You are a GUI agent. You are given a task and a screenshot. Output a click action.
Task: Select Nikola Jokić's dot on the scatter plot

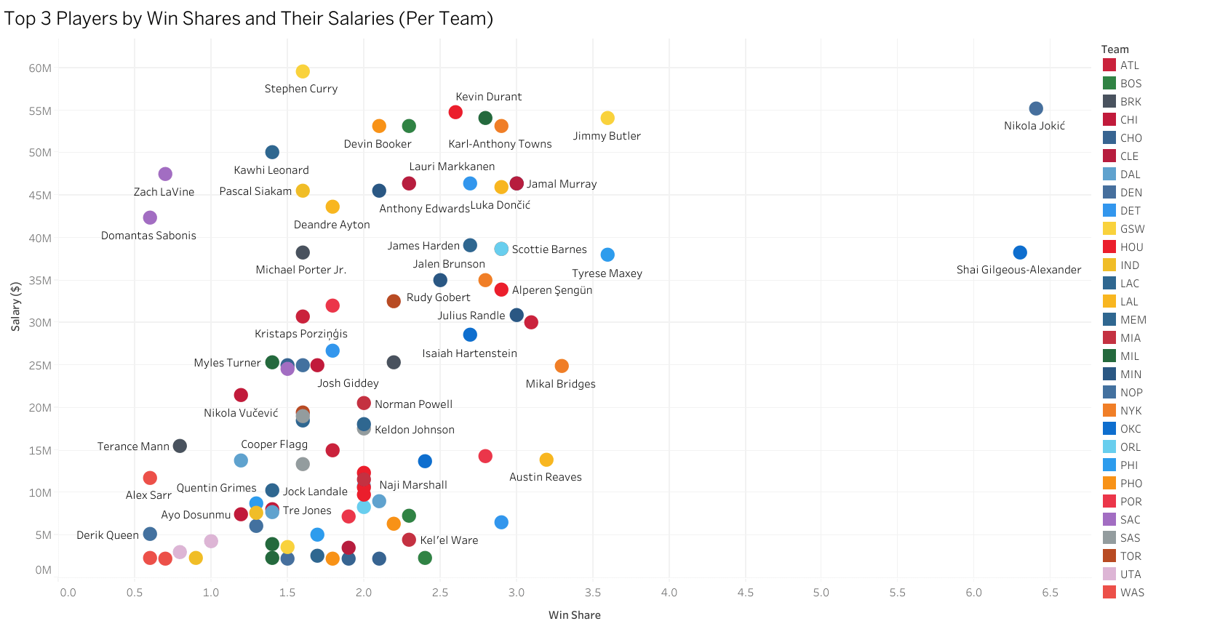tap(1036, 108)
